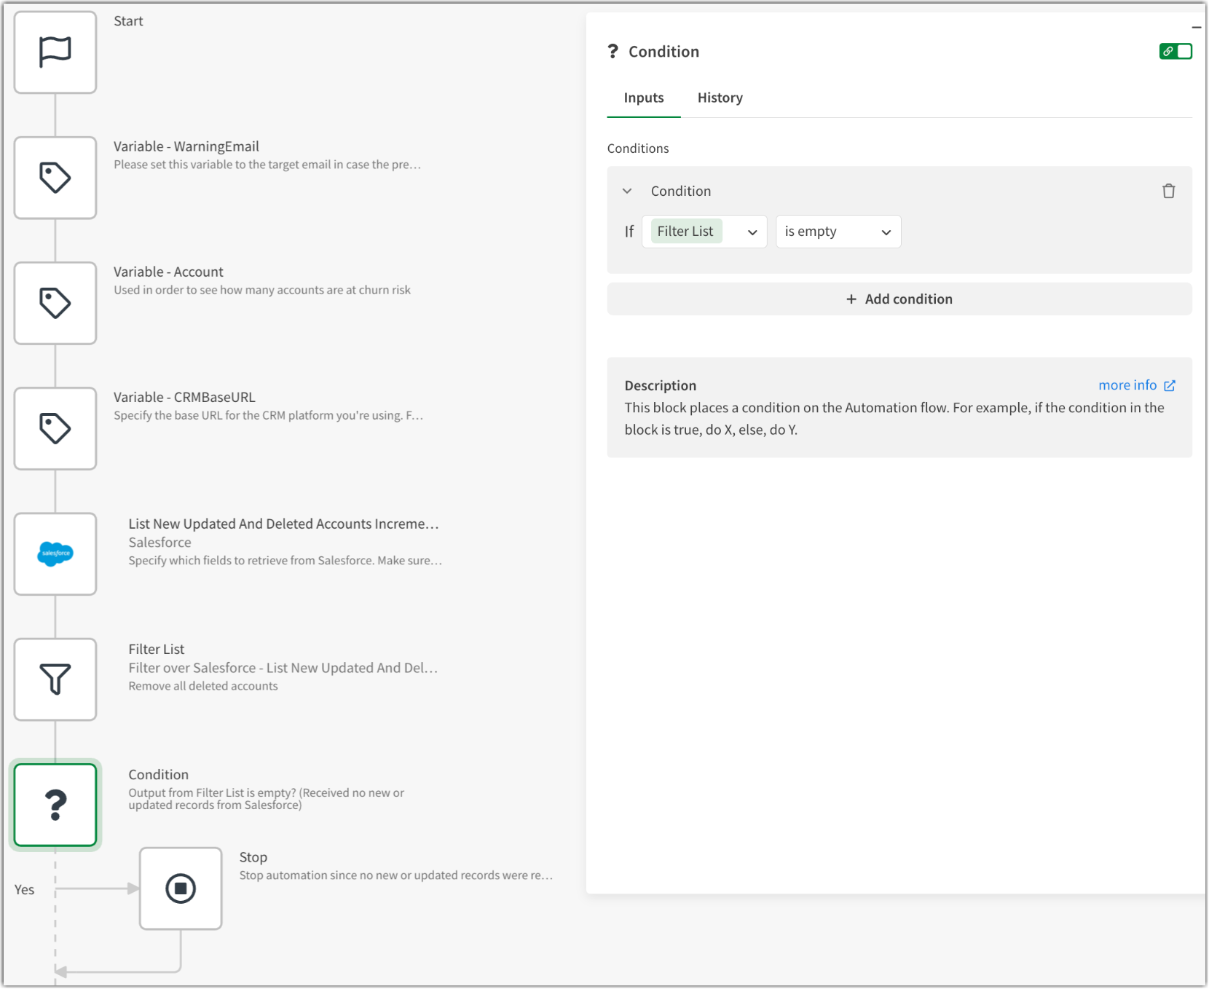Collapse the Condition row chevron
The image size is (1209, 989).
point(626,191)
